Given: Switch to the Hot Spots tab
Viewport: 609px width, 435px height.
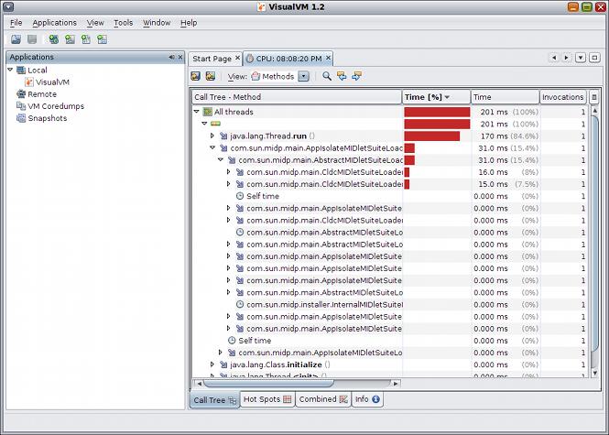Looking at the screenshot, I should coord(266,399).
